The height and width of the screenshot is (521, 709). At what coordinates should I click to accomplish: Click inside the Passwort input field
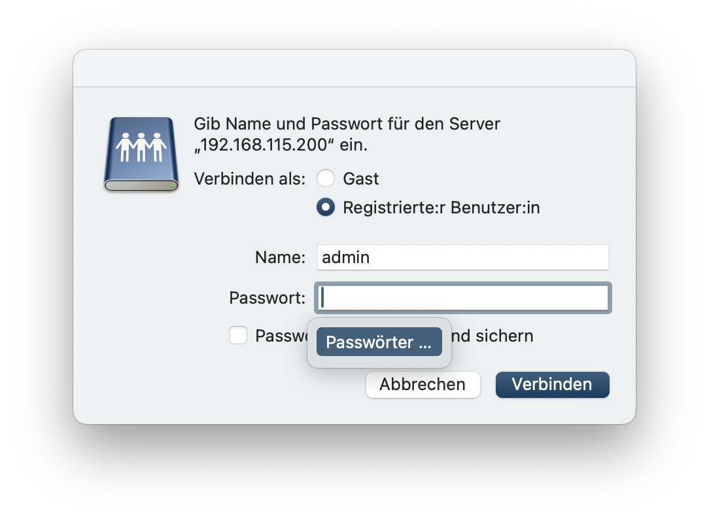[462, 297]
